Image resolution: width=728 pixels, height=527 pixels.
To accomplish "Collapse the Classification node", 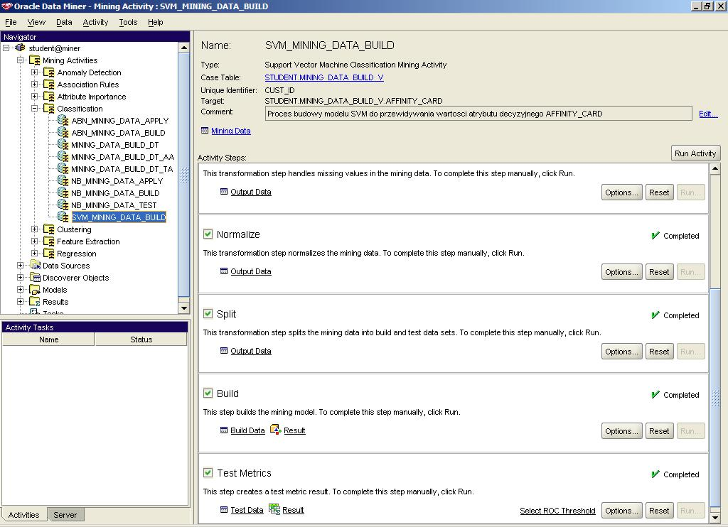I will coord(34,108).
